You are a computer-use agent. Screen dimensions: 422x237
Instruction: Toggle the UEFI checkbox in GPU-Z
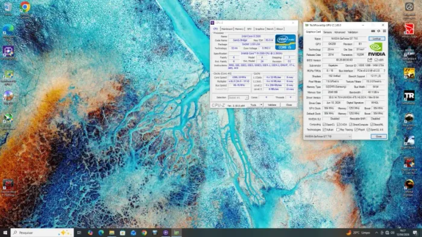(376, 60)
